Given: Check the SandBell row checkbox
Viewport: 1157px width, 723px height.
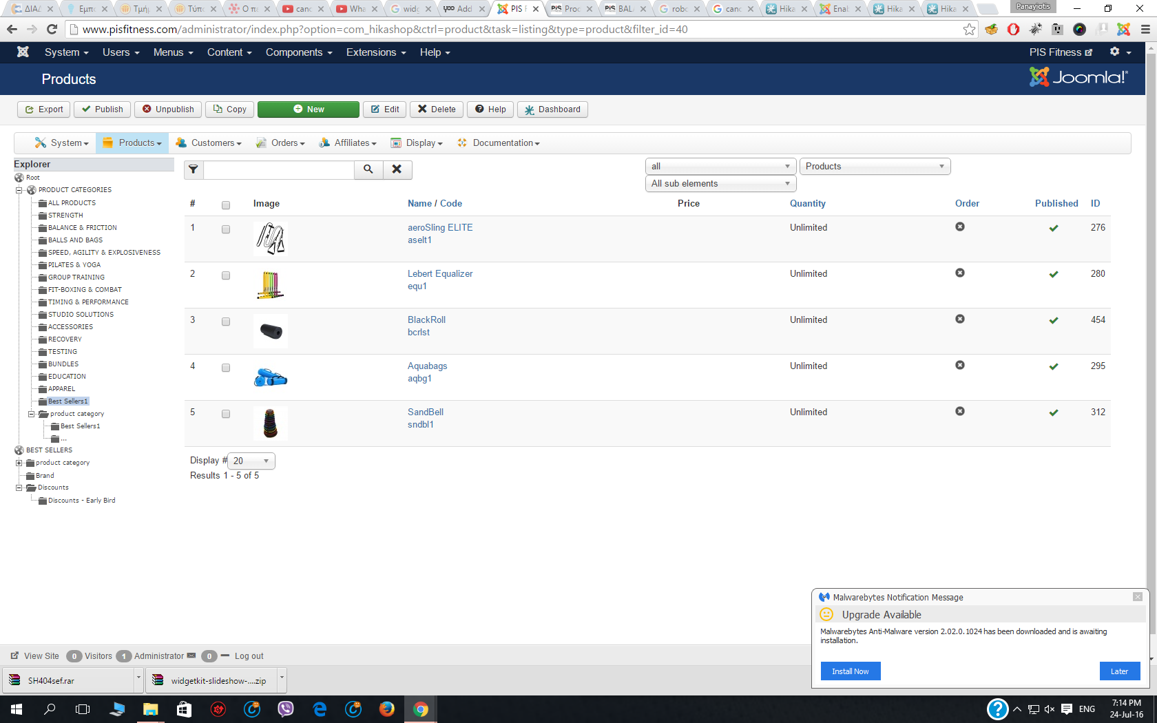Looking at the screenshot, I should 226,414.
